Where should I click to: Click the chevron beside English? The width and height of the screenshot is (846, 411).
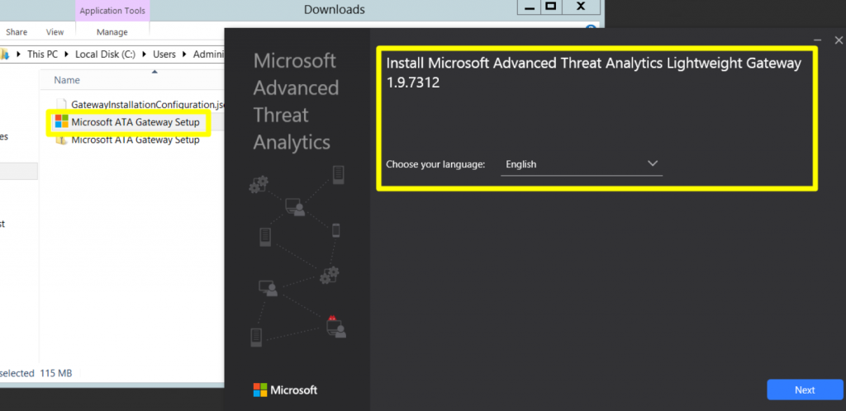pos(653,163)
